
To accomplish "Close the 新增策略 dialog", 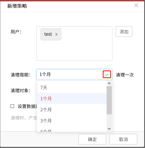I will tap(136, 5).
